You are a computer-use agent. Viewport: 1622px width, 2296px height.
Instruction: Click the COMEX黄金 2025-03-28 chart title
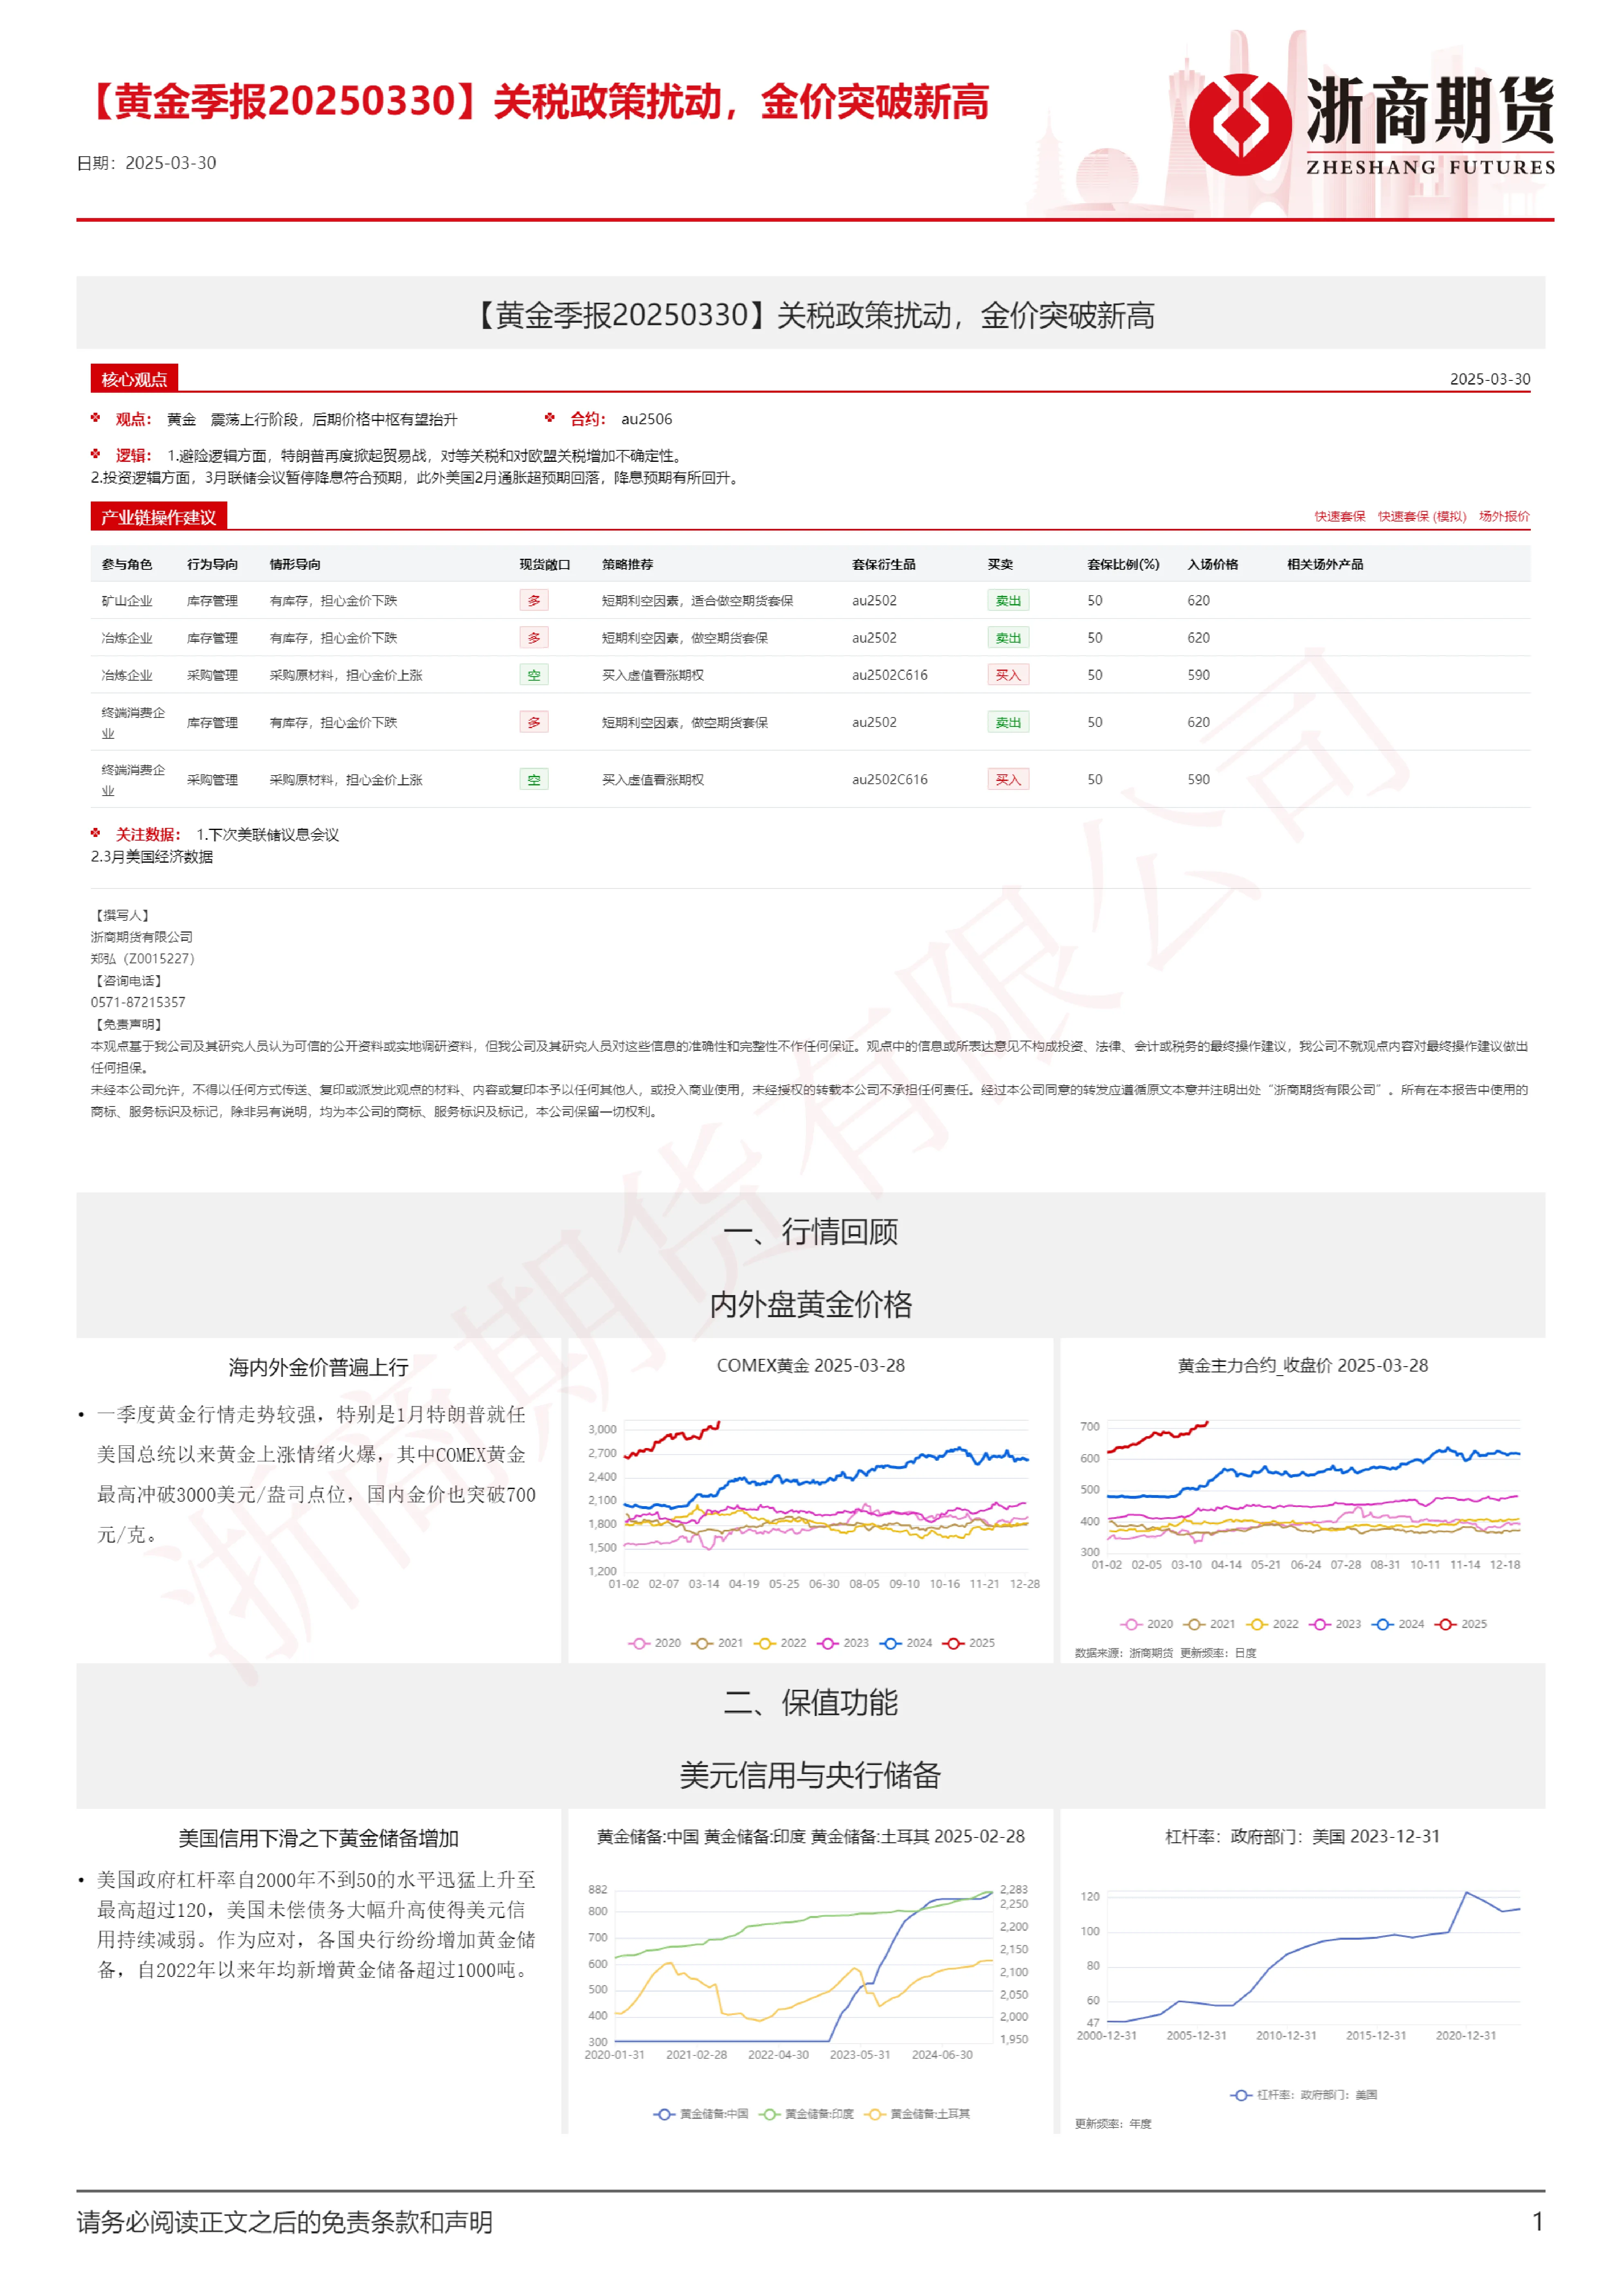pyautogui.click(x=810, y=1365)
